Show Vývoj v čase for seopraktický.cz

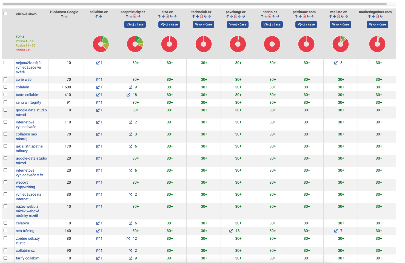[x=135, y=24]
